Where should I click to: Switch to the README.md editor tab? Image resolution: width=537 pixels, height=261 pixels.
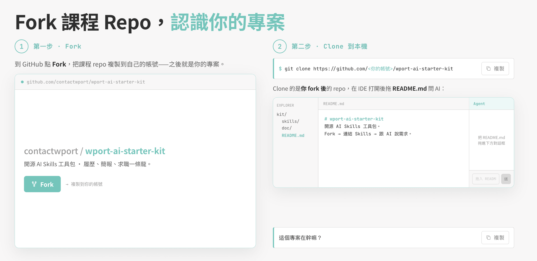334,104
